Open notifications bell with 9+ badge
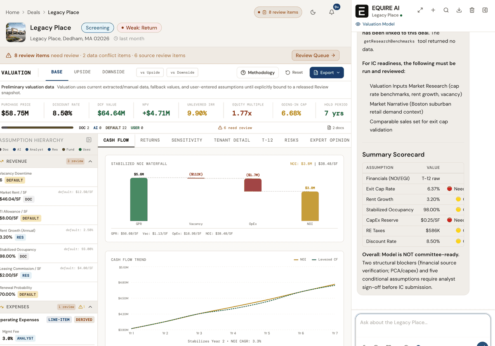 pos(332,12)
